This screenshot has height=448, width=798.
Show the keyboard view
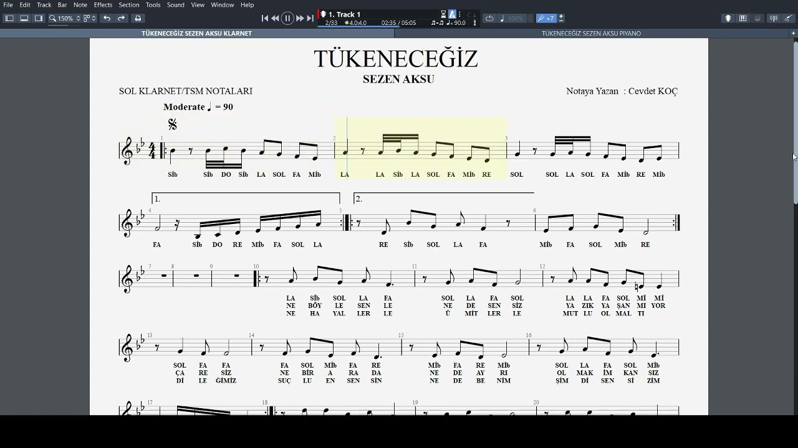(743, 19)
